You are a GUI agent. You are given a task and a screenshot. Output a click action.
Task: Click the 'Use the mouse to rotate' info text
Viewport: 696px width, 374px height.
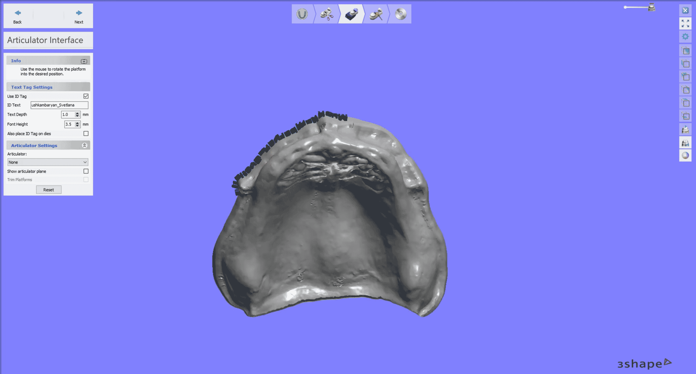coord(53,71)
